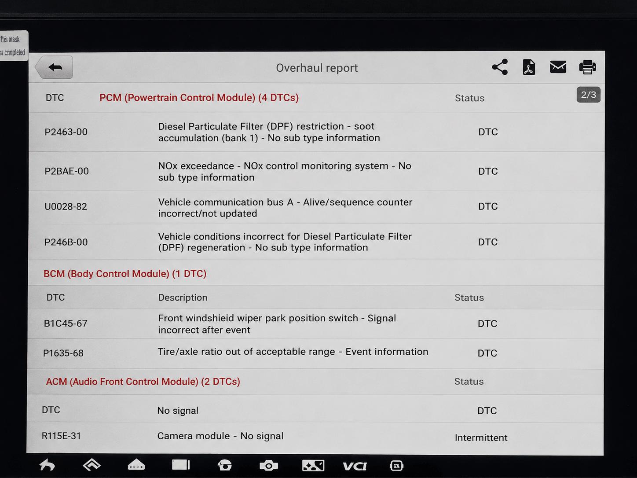Image resolution: width=637 pixels, height=478 pixels.
Task: Tap the DTC status for P2BAE-00
Action: 488,171
